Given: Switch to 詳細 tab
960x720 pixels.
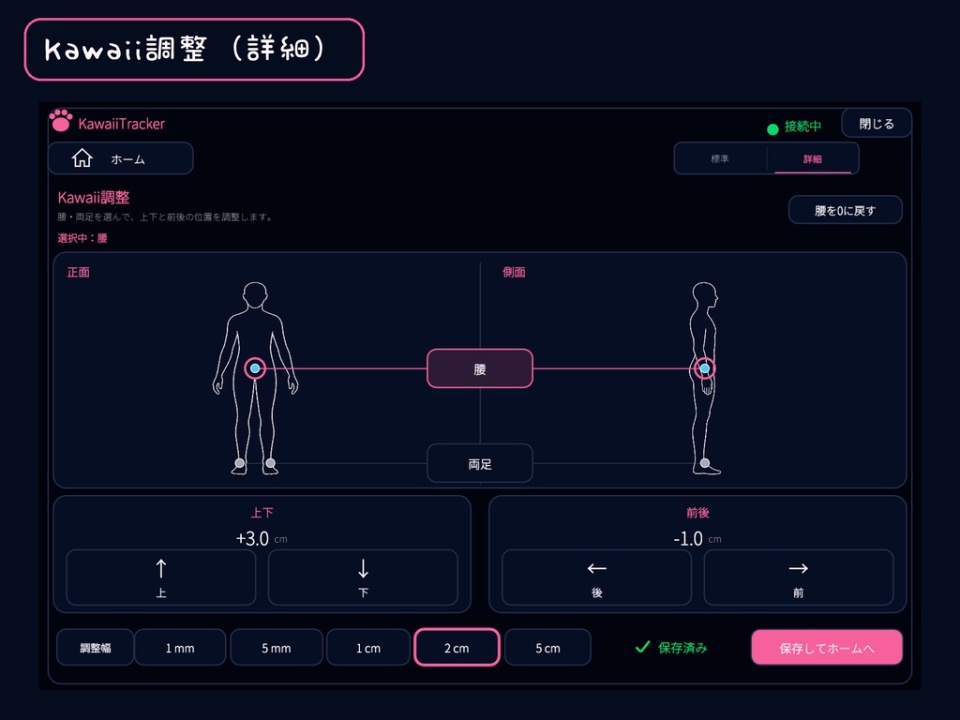Looking at the screenshot, I should click(x=813, y=158).
